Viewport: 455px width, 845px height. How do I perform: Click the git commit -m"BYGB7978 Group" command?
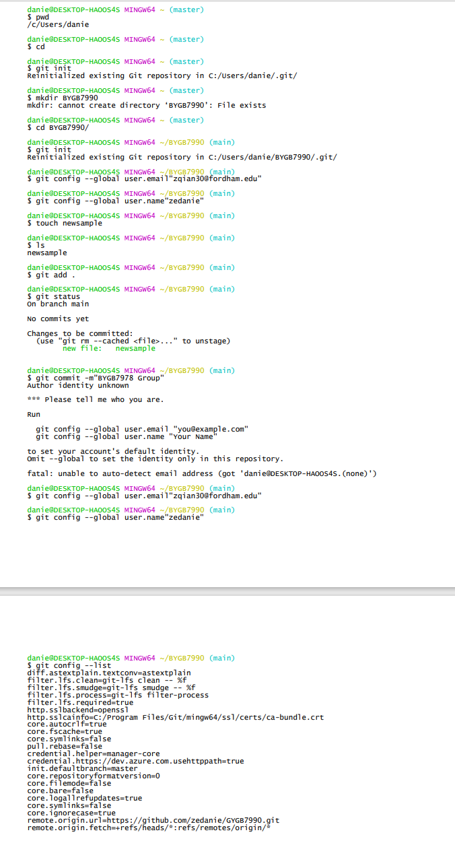(x=96, y=378)
